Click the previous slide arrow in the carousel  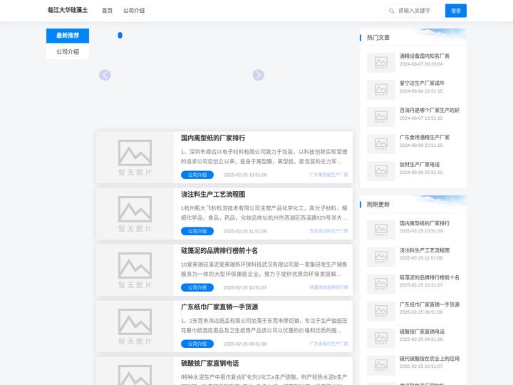pyautogui.click(x=105, y=75)
